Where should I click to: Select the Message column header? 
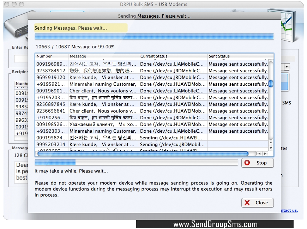[x=103, y=56]
